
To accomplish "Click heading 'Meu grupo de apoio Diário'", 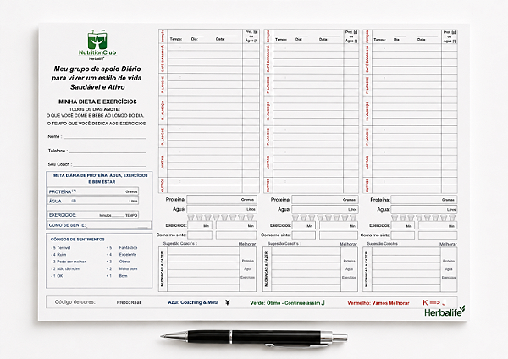I will [x=97, y=69].
